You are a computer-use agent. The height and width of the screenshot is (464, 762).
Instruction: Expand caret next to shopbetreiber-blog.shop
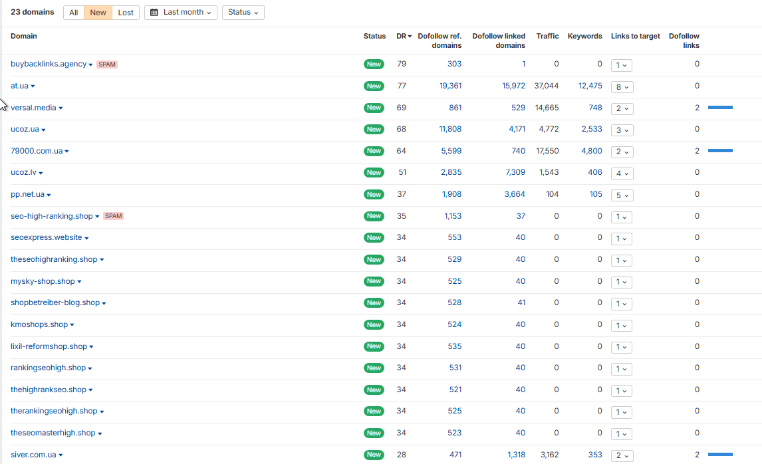pyautogui.click(x=104, y=303)
